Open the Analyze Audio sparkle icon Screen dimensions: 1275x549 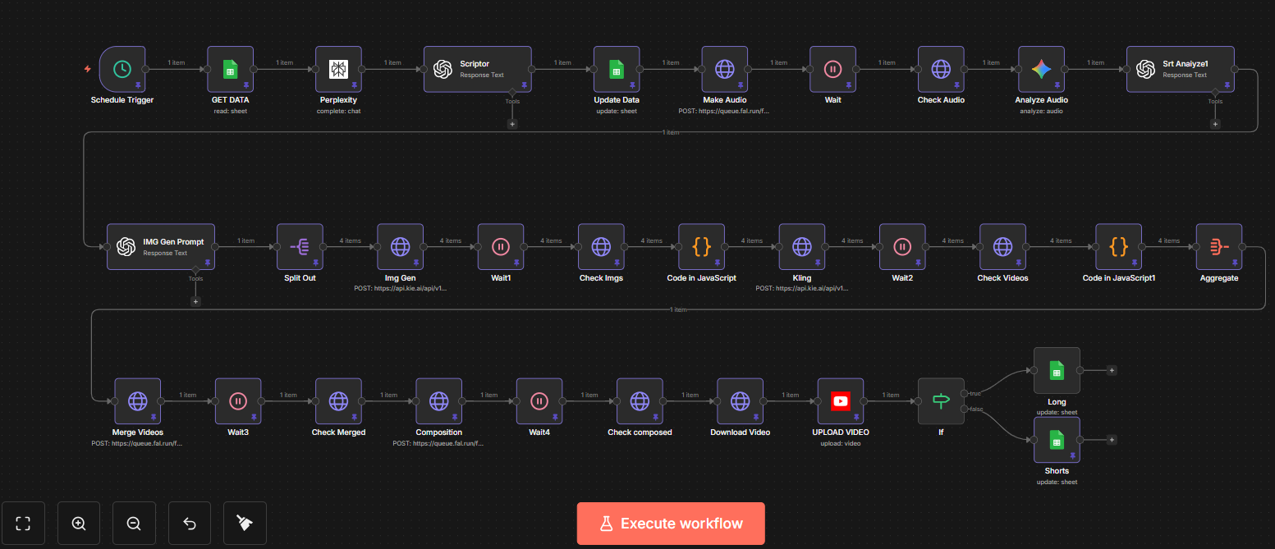[x=1041, y=70]
